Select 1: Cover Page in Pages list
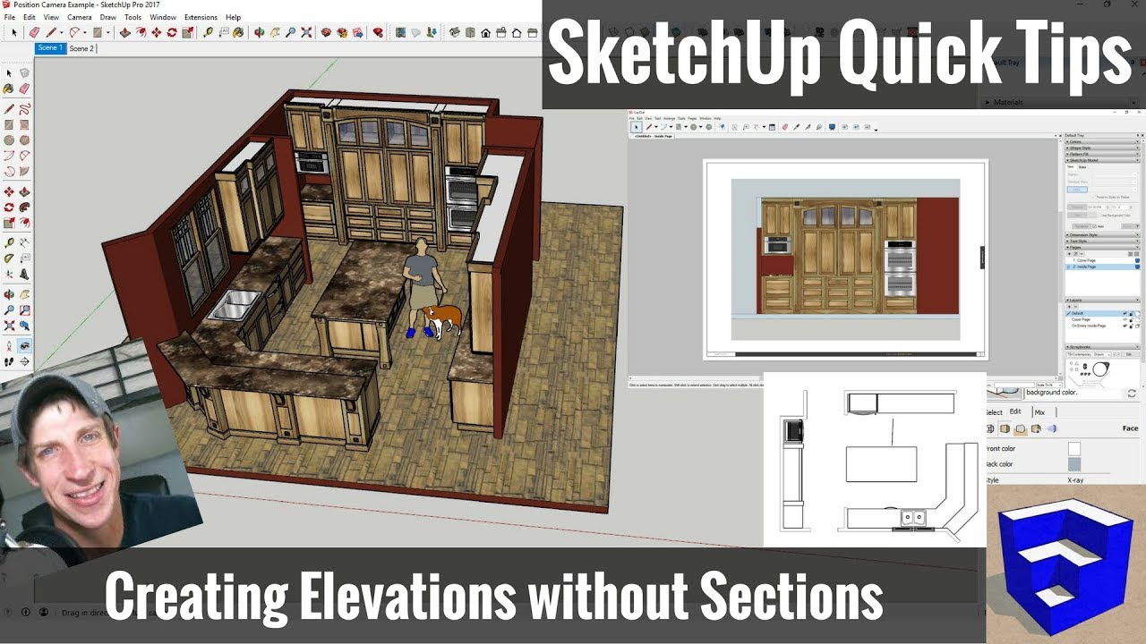Screen dimensions: 1146x644 tap(1102, 260)
